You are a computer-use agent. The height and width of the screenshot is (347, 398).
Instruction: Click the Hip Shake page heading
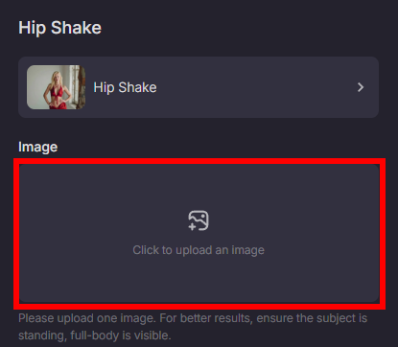(x=60, y=28)
